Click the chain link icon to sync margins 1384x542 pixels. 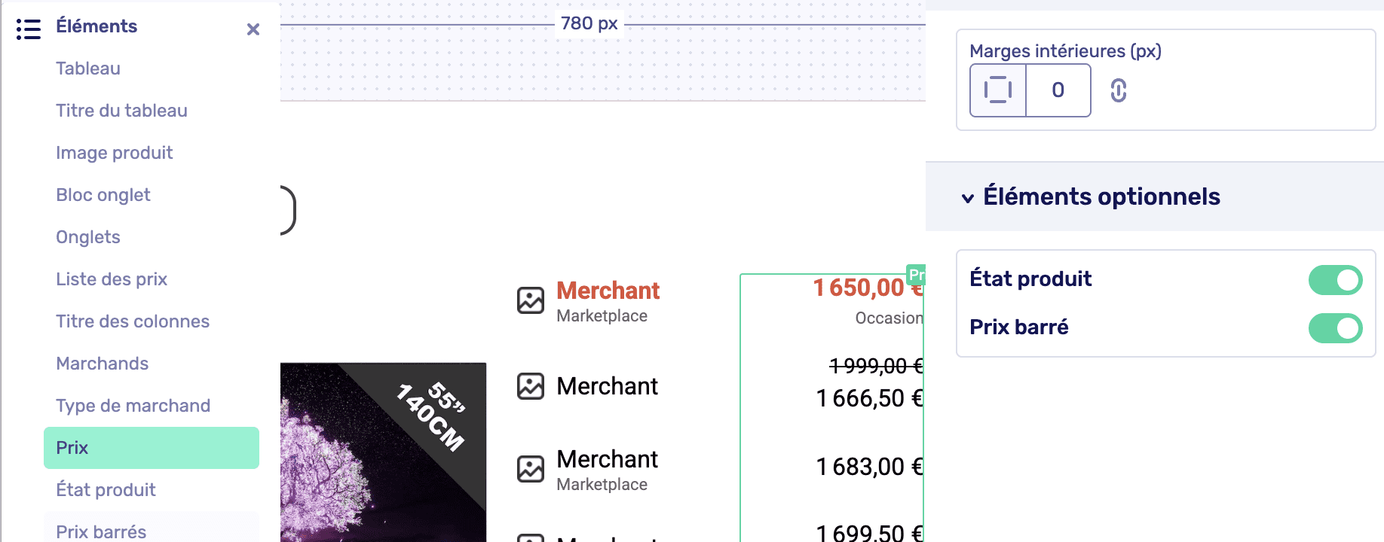pos(1117,90)
